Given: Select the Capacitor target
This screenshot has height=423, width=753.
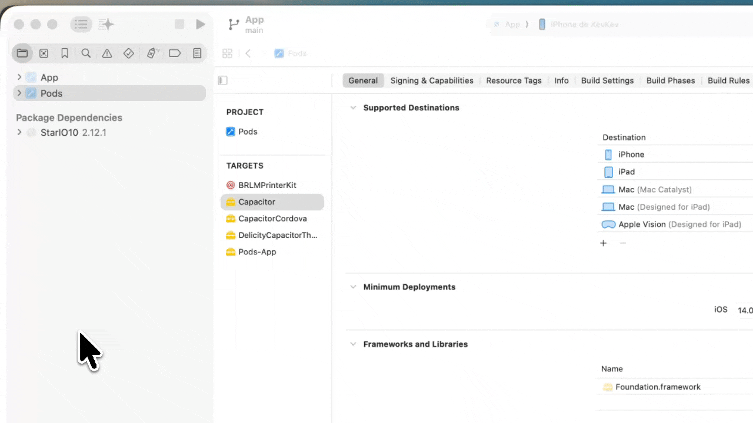Looking at the screenshot, I should pos(272,202).
